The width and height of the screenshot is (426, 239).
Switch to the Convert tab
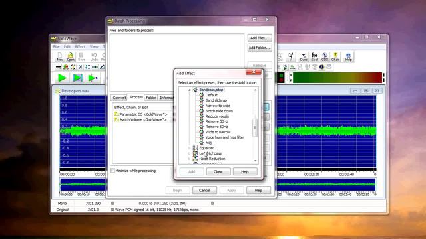[119, 98]
